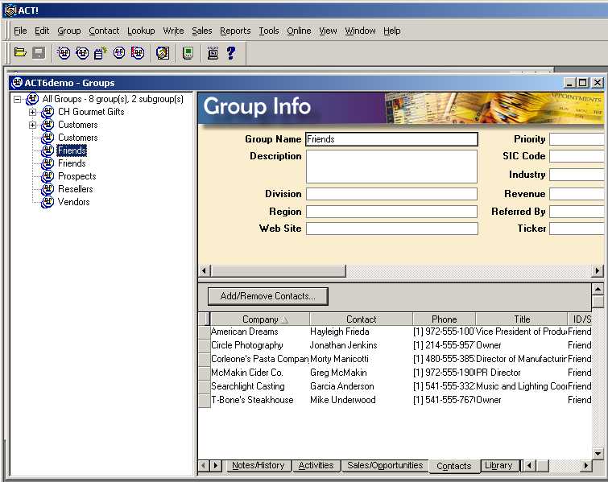608x482 pixels.
Task: Click the ACT! application title bar icon
Action: point(10,10)
